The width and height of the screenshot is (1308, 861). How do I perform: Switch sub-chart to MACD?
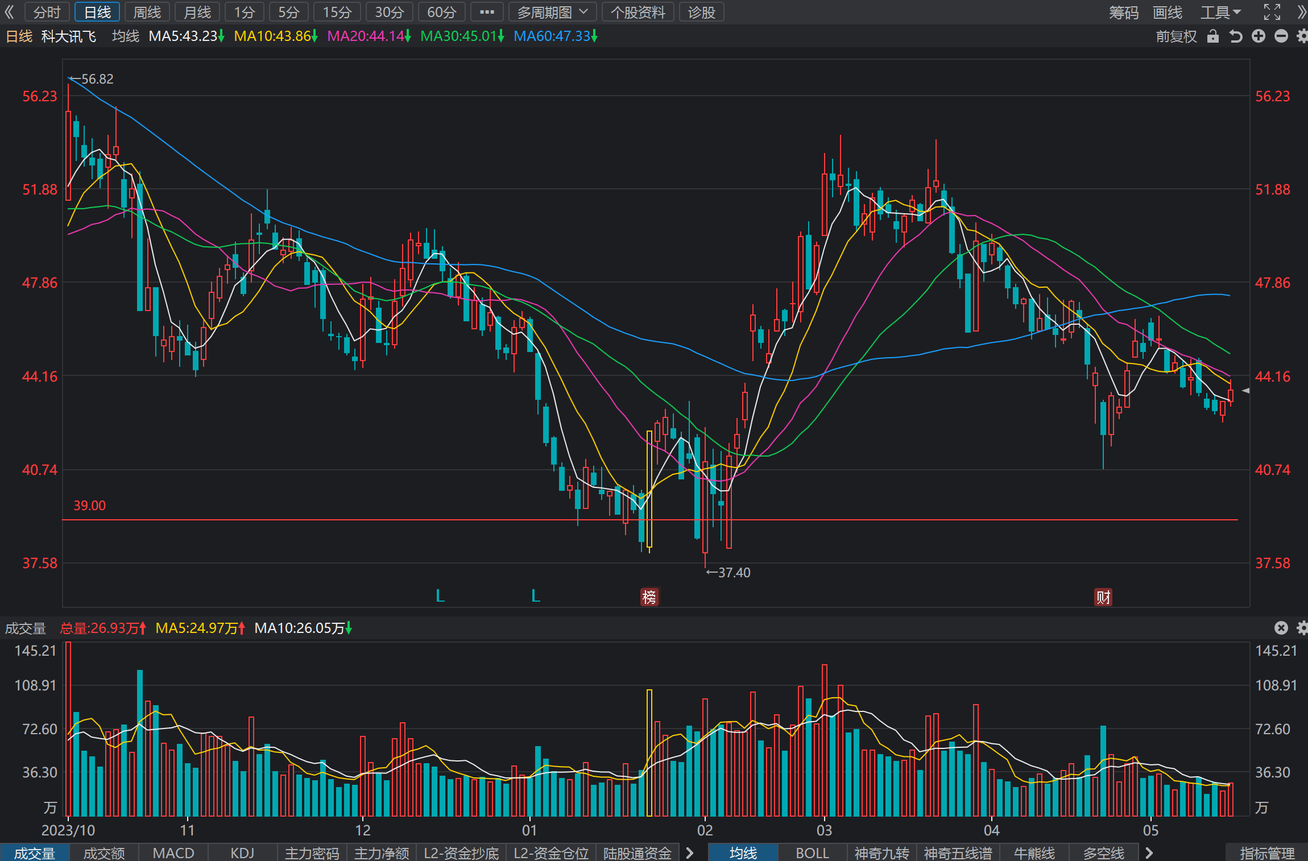(173, 853)
